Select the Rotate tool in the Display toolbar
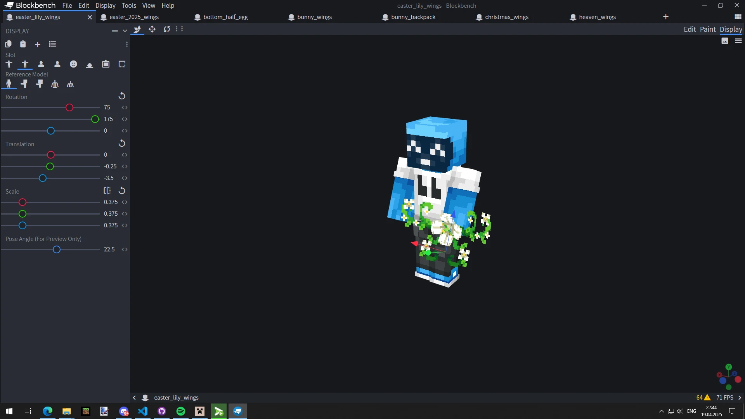Image resolution: width=745 pixels, height=419 pixels. click(166, 29)
